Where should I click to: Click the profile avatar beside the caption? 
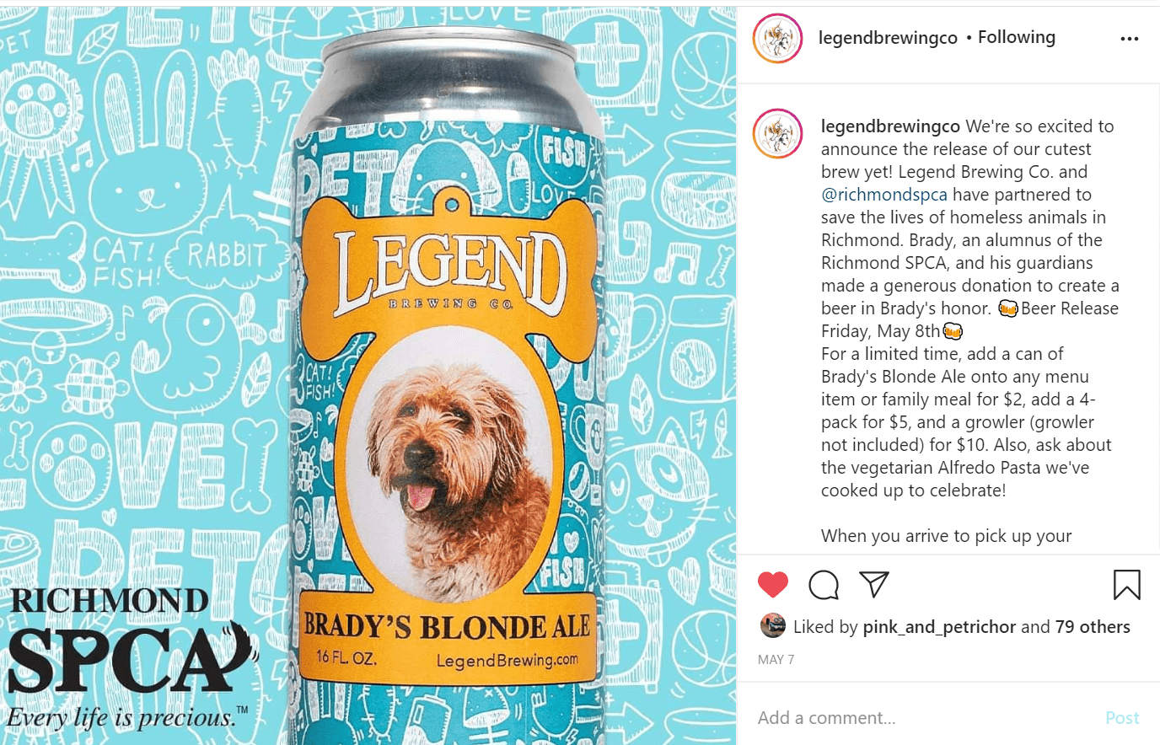pyautogui.click(x=777, y=133)
